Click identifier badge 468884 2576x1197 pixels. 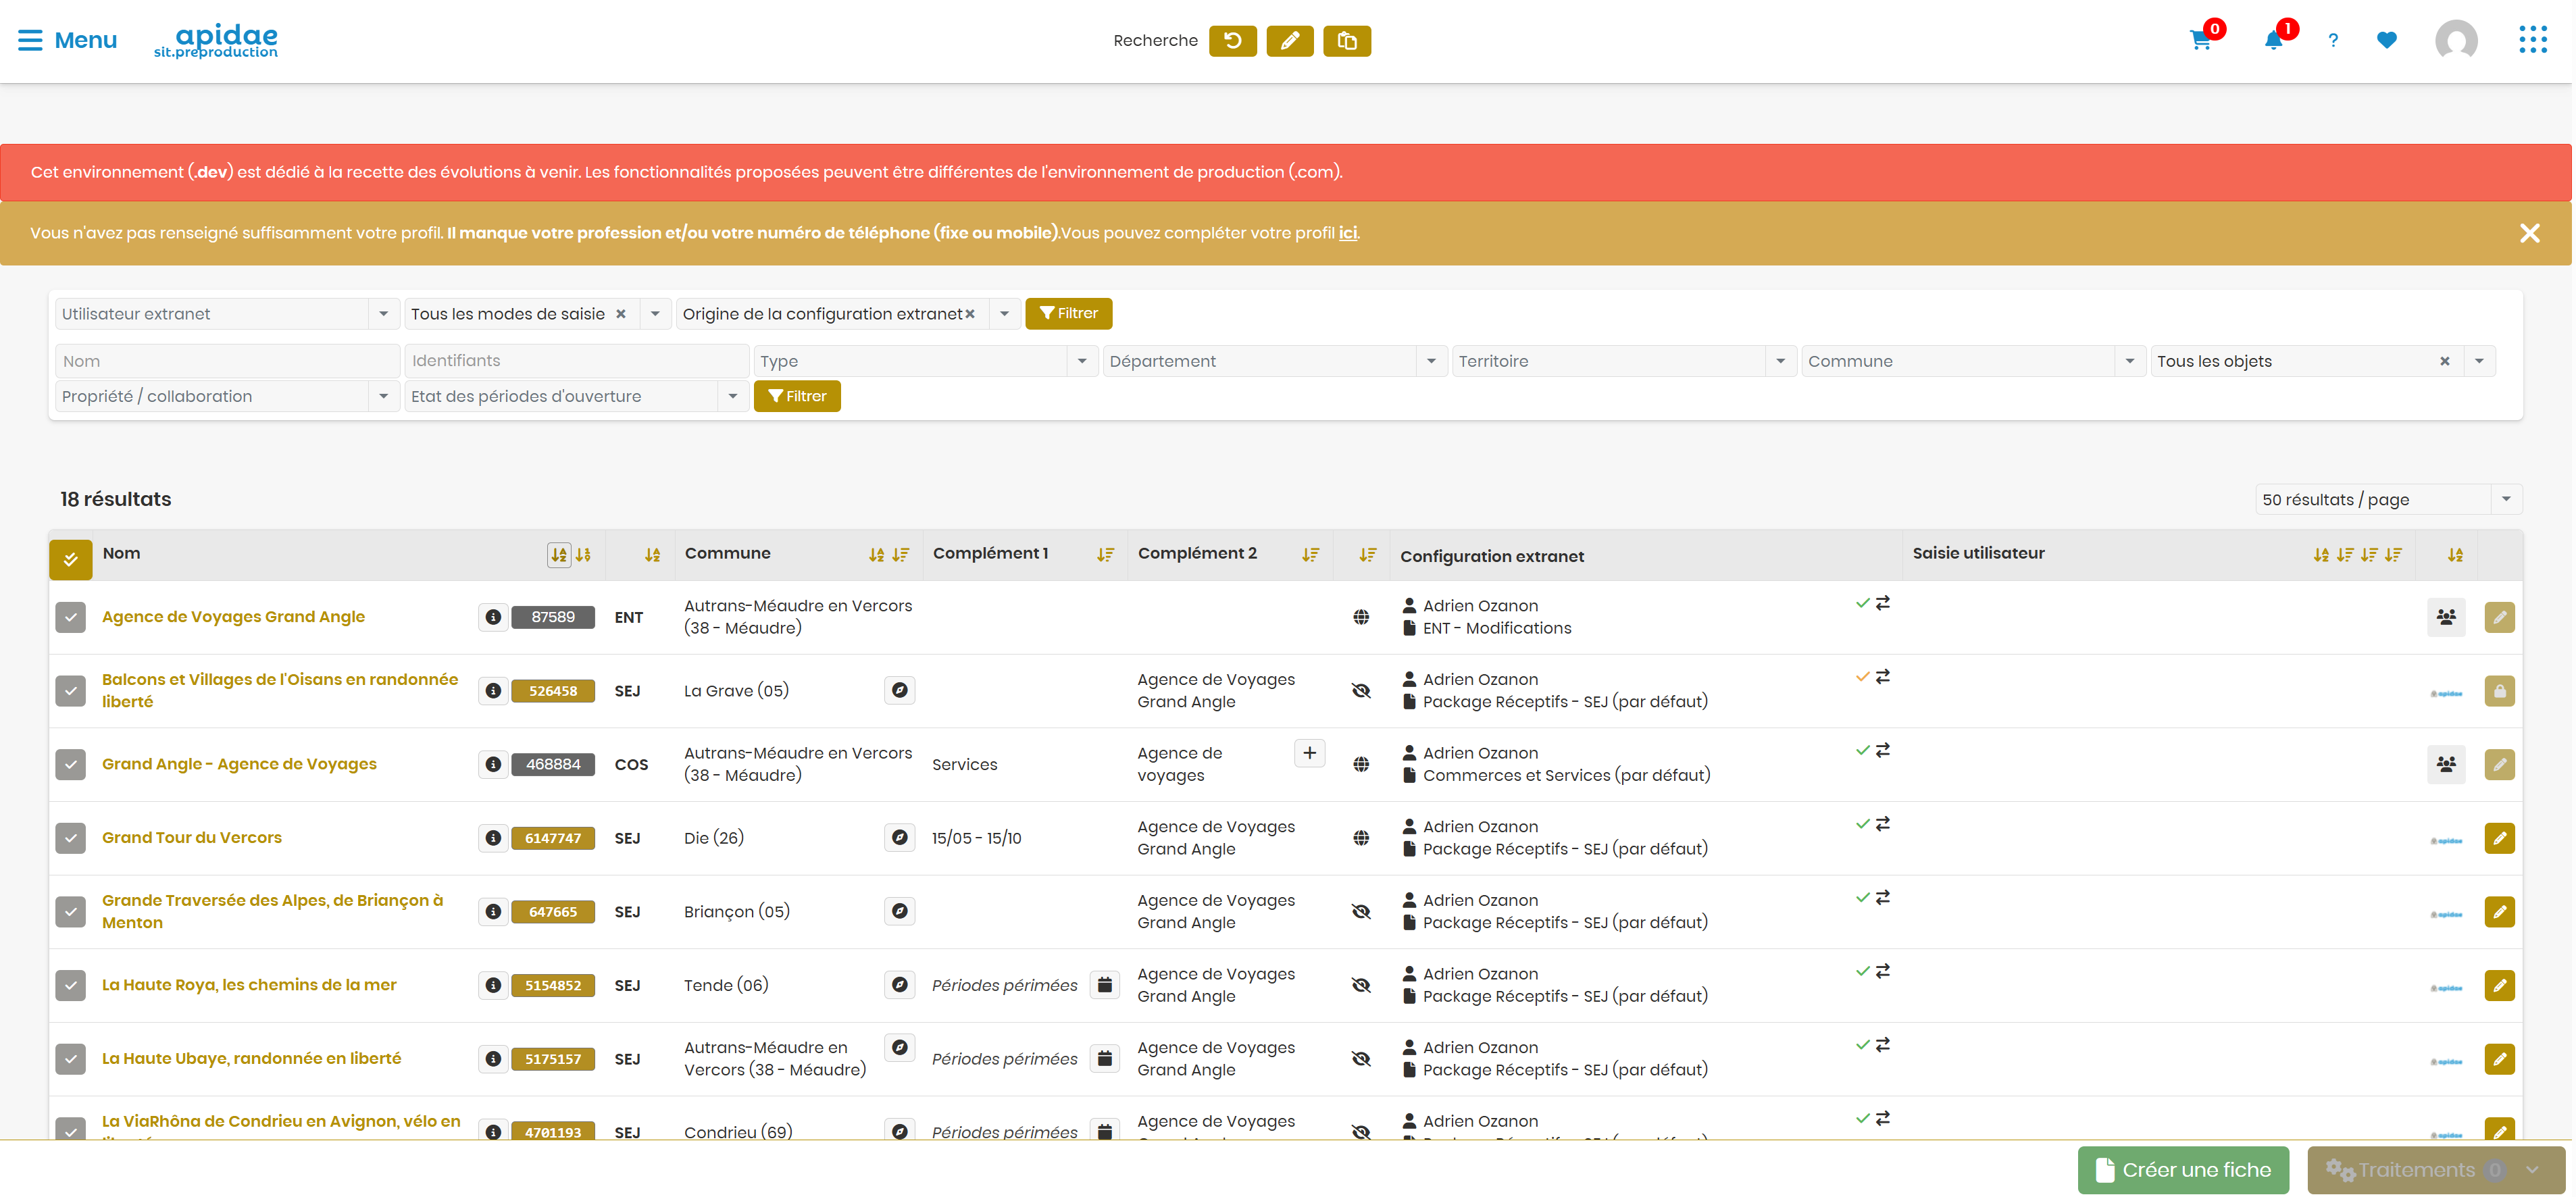tap(553, 765)
